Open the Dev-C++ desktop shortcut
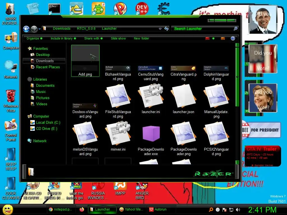The image size is (287, 215). [142, 9]
